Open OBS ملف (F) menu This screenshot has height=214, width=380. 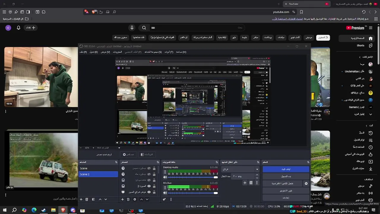[83, 52]
